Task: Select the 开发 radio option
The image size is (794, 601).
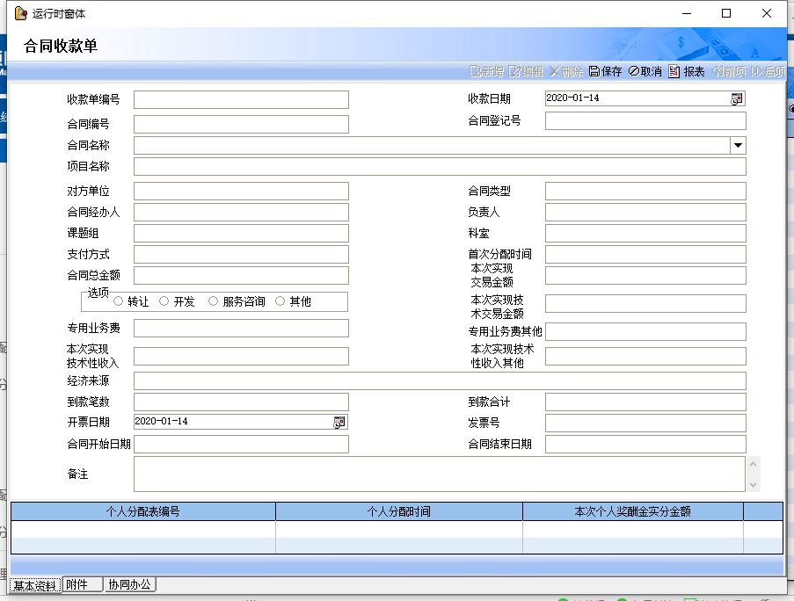Action: point(164,301)
